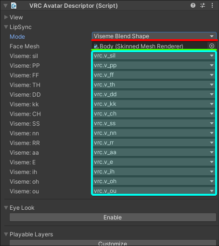Open the vrc.v_oh viseme dropdown

point(154,181)
